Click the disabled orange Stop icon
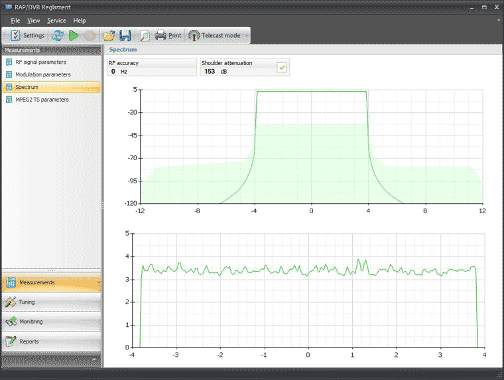The height and width of the screenshot is (380, 504). coord(90,35)
